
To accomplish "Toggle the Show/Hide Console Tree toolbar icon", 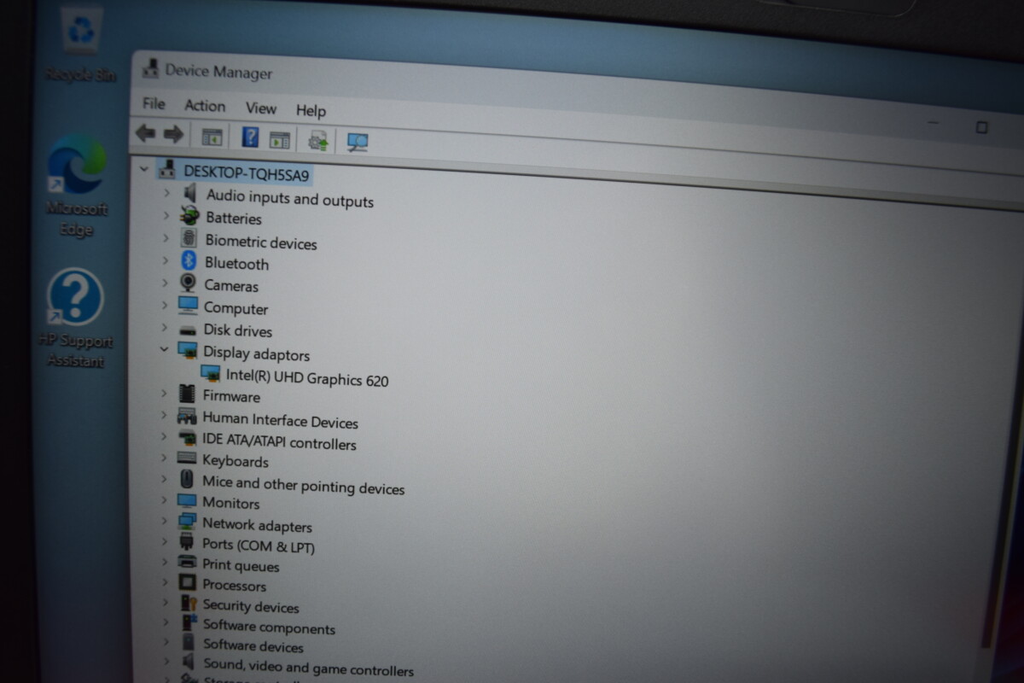I will pos(212,137).
